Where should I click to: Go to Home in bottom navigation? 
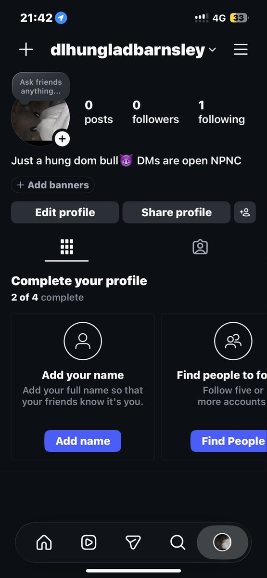coord(44,542)
